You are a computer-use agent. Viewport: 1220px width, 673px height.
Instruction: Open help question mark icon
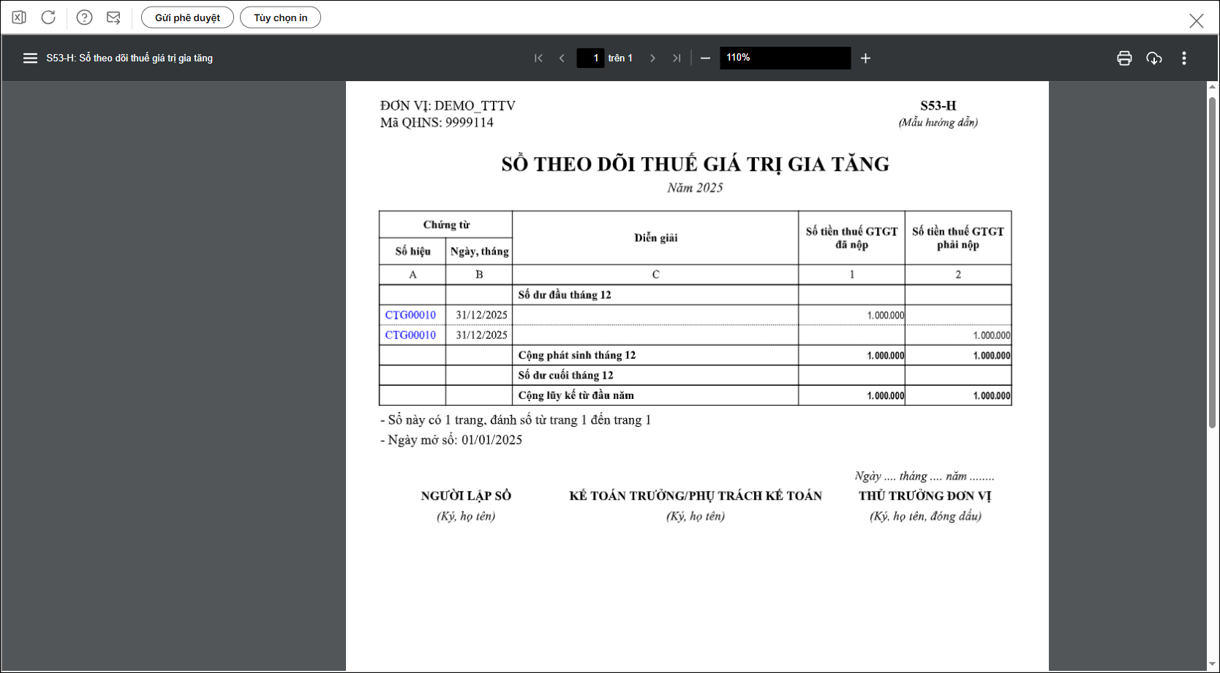tap(84, 18)
